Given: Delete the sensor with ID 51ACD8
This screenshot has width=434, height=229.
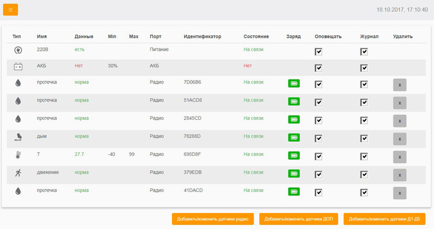Looking at the screenshot, I should click(400, 103).
